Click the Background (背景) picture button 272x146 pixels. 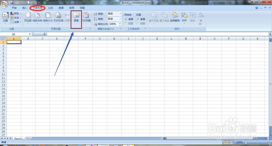pos(76,17)
